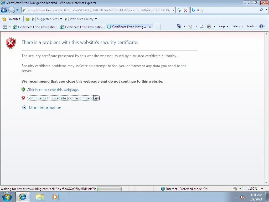Click the taskbar clock showing 11:31 AM
269x202 pixels.
point(255,197)
